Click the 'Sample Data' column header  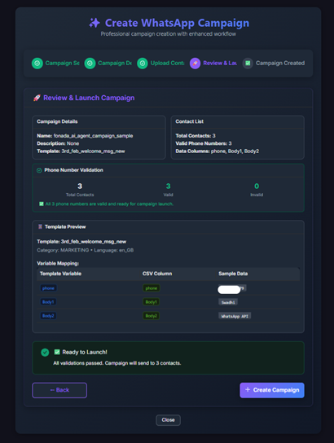[233, 274]
